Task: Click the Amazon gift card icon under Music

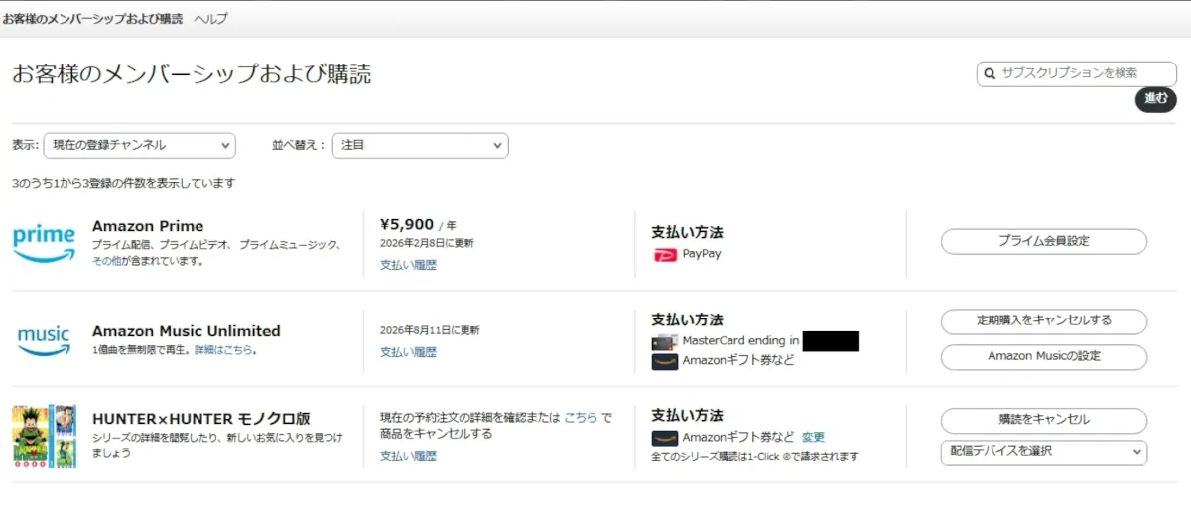Action: [665, 360]
